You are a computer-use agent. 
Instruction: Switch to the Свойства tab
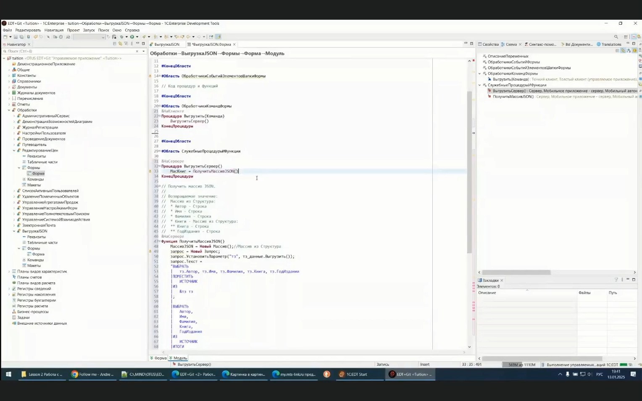coord(488,44)
